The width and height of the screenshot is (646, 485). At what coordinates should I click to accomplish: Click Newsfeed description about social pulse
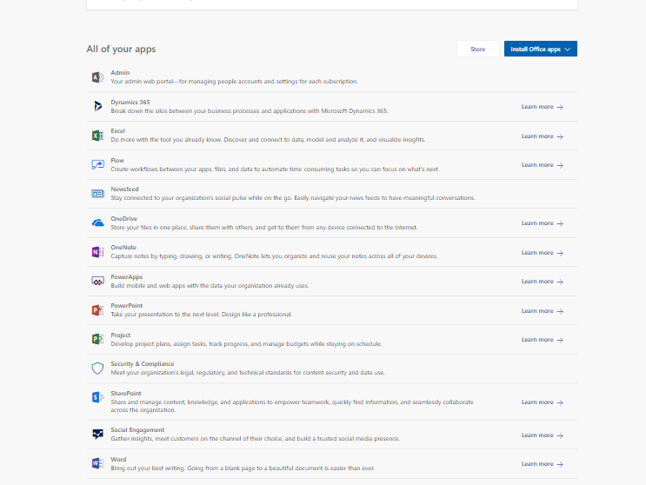[292, 198]
